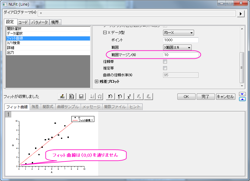Click the create new fitting function icon
This screenshot has width=250, height=181.
coord(72,96)
